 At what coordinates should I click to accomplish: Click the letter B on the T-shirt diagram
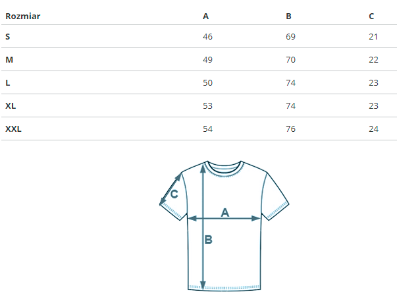208,240
